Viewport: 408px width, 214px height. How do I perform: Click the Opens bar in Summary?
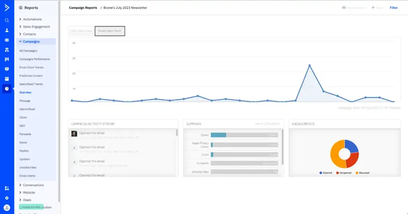click(218, 135)
